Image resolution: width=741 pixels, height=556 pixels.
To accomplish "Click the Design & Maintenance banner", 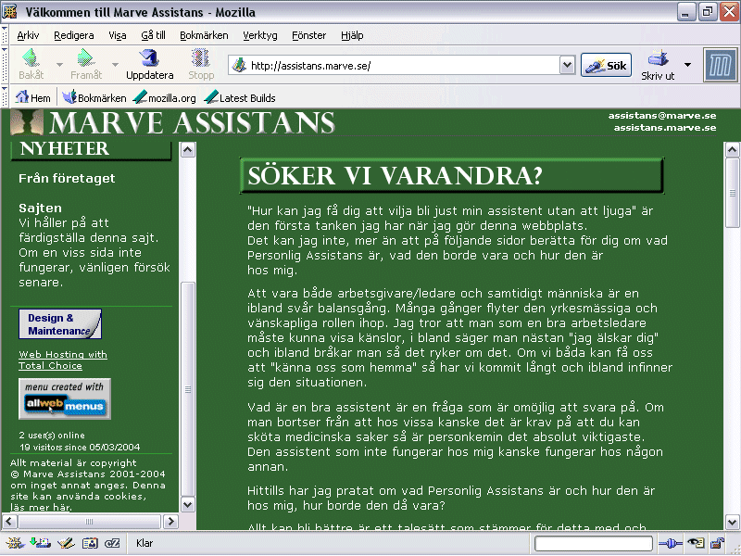I will coord(60,324).
